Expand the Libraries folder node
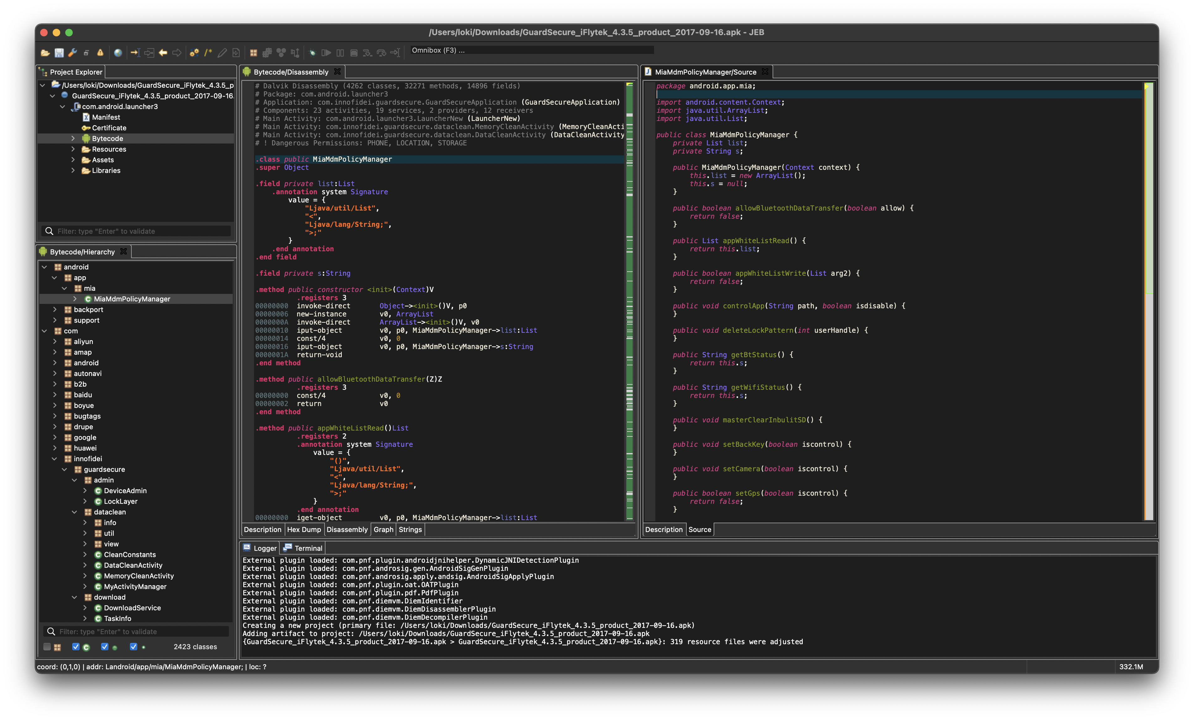The width and height of the screenshot is (1194, 720). click(x=73, y=170)
